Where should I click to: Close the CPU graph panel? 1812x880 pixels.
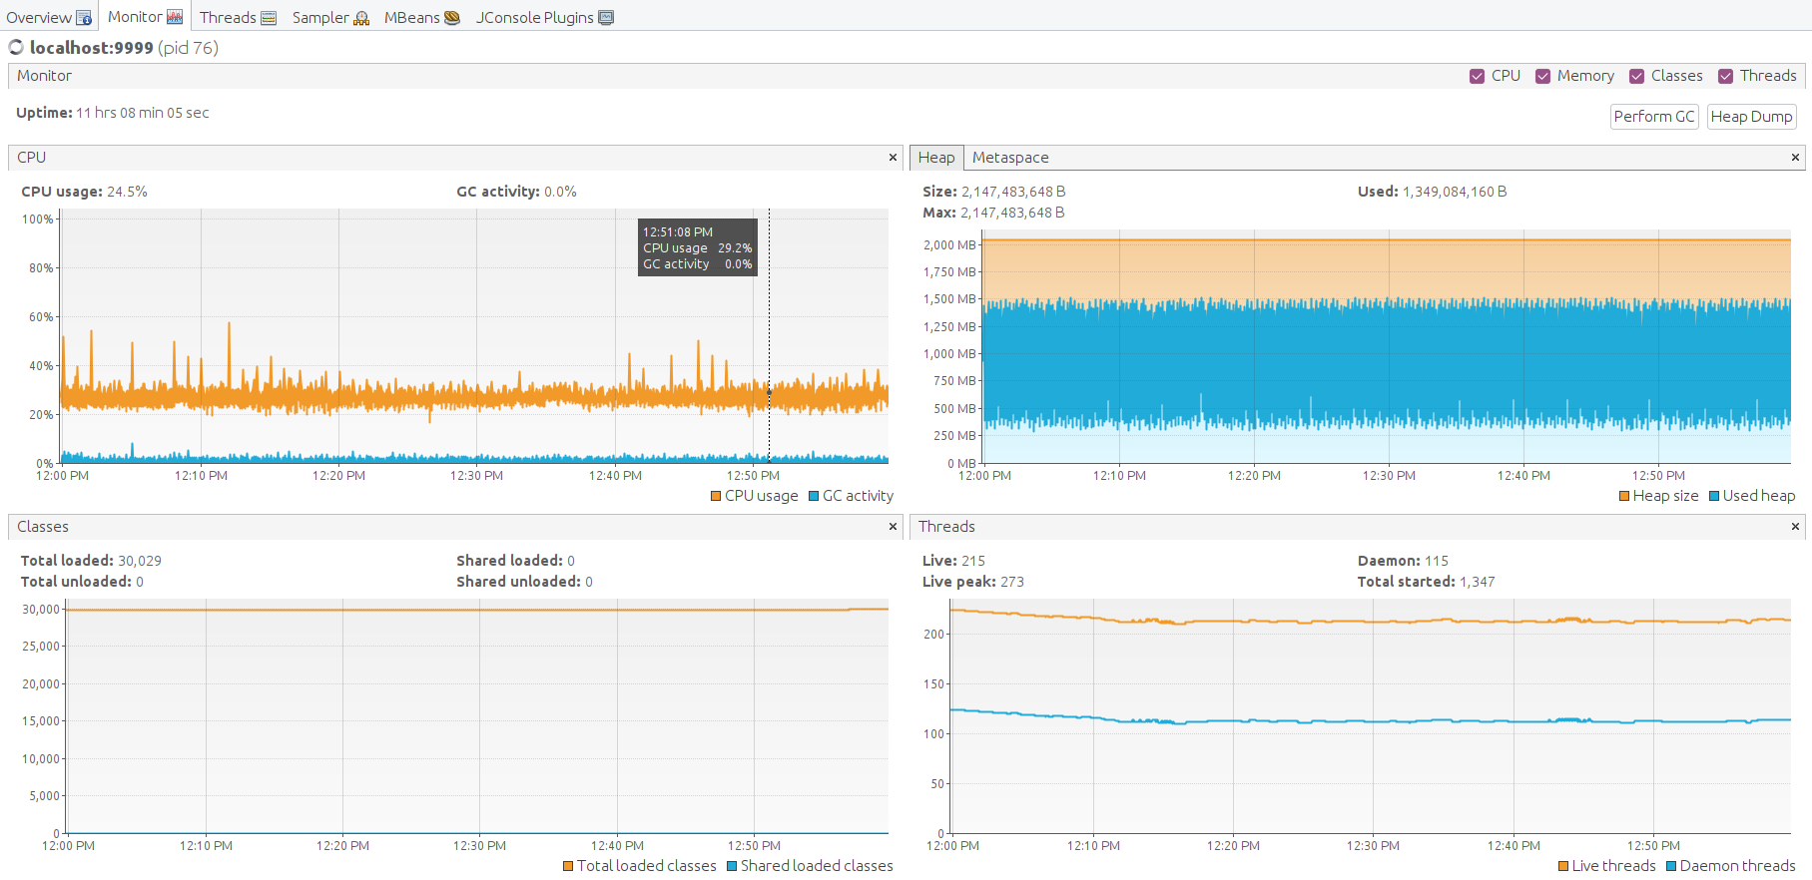[893, 158]
